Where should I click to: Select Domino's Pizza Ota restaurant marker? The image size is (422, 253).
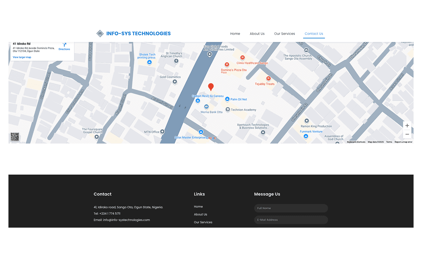pyautogui.click(x=227, y=65)
